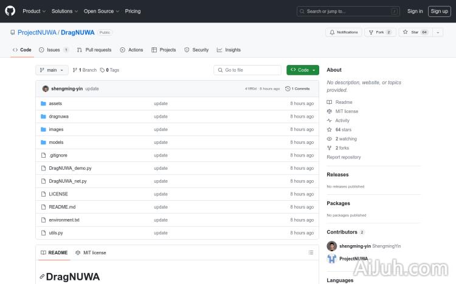Click the GitHub logo icon
This screenshot has width=456, height=284.
[10, 11]
